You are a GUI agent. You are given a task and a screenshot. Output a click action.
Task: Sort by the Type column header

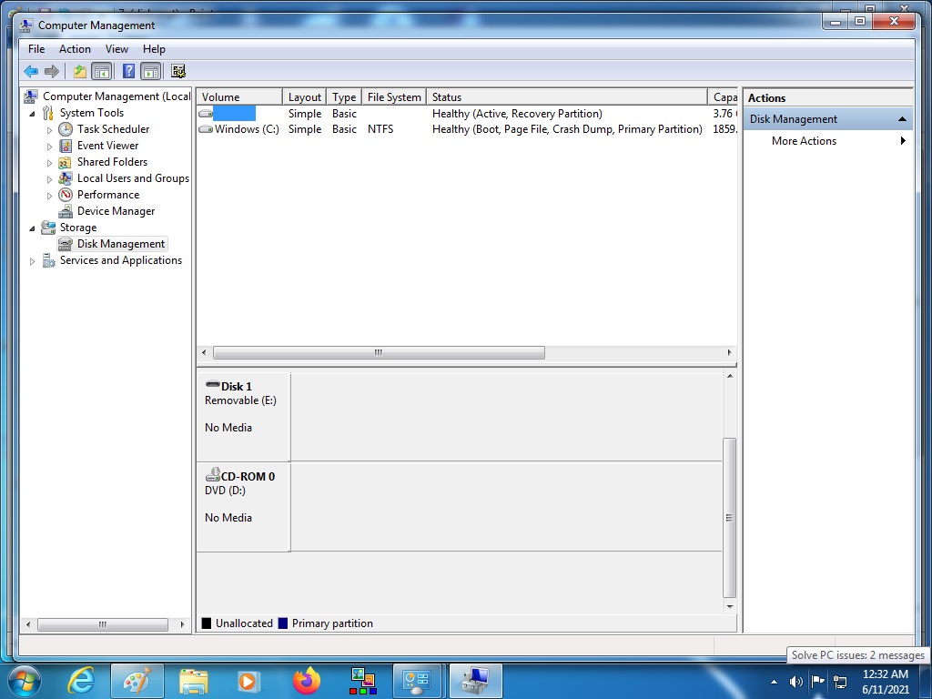tap(344, 96)
